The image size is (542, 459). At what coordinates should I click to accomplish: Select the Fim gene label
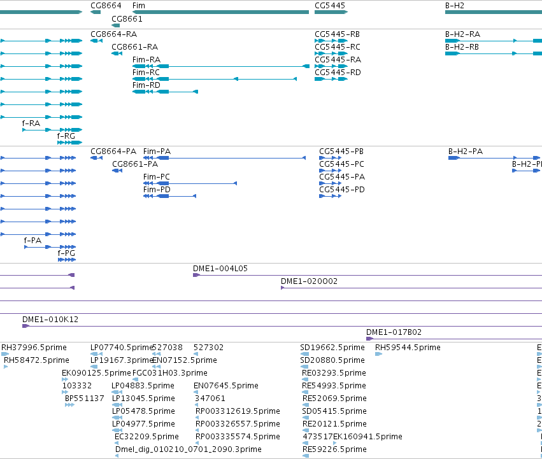tap(139, 6)
